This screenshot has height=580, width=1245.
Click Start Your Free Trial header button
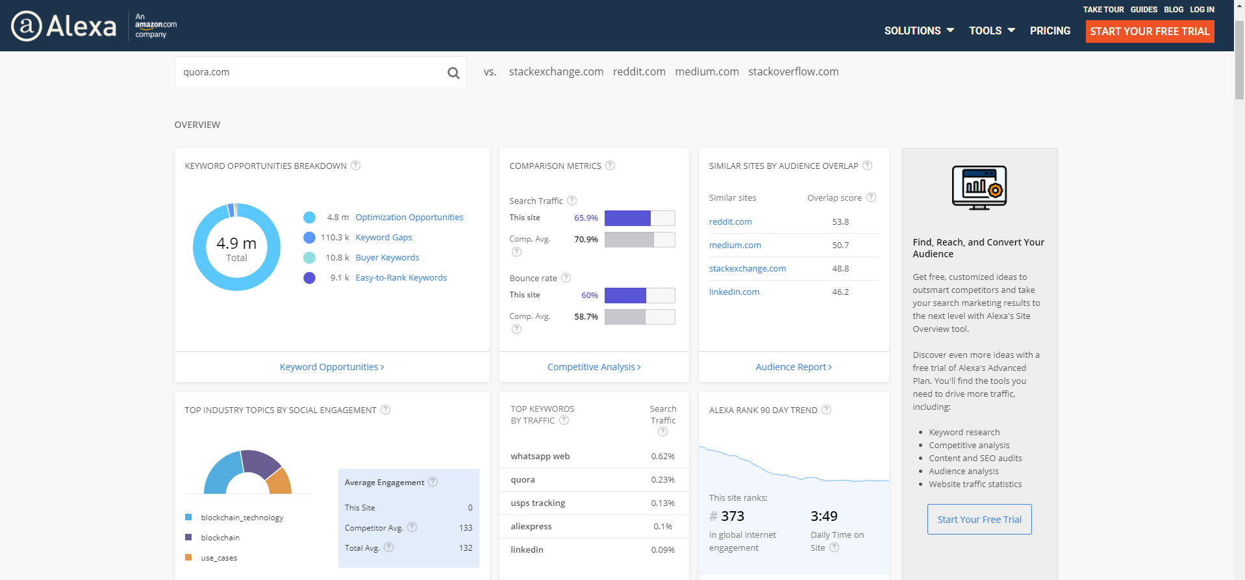pyautogui.click(x=1150, y=31)
